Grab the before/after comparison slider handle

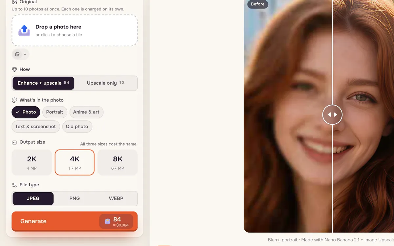[332, 114]
